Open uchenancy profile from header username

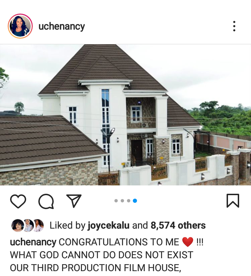coord(62,26)
